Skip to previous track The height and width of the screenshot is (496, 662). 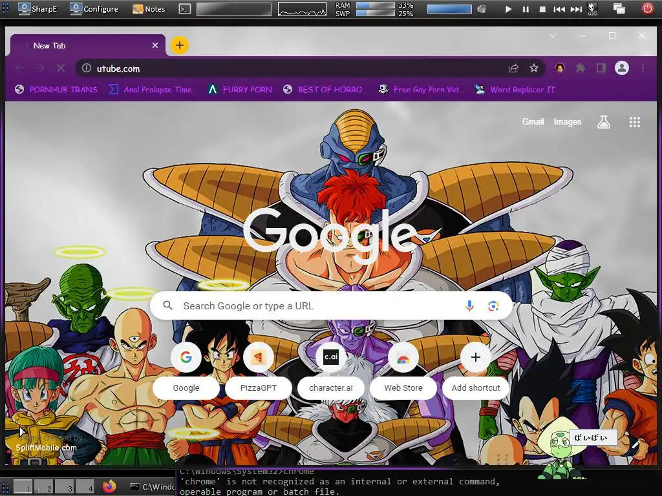pyautogui.click(x=559, y=9)
